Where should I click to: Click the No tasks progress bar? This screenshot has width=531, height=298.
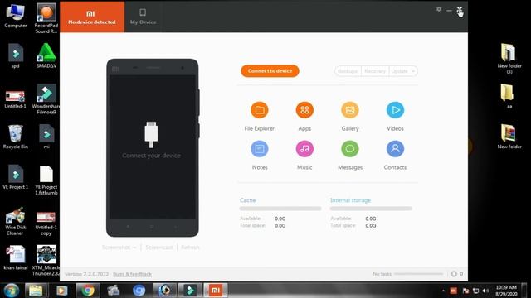coord(418,274)
